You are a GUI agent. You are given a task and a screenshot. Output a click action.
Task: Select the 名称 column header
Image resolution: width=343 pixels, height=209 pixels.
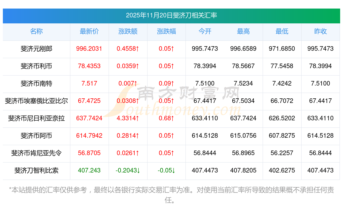click(x=36, y=31)
